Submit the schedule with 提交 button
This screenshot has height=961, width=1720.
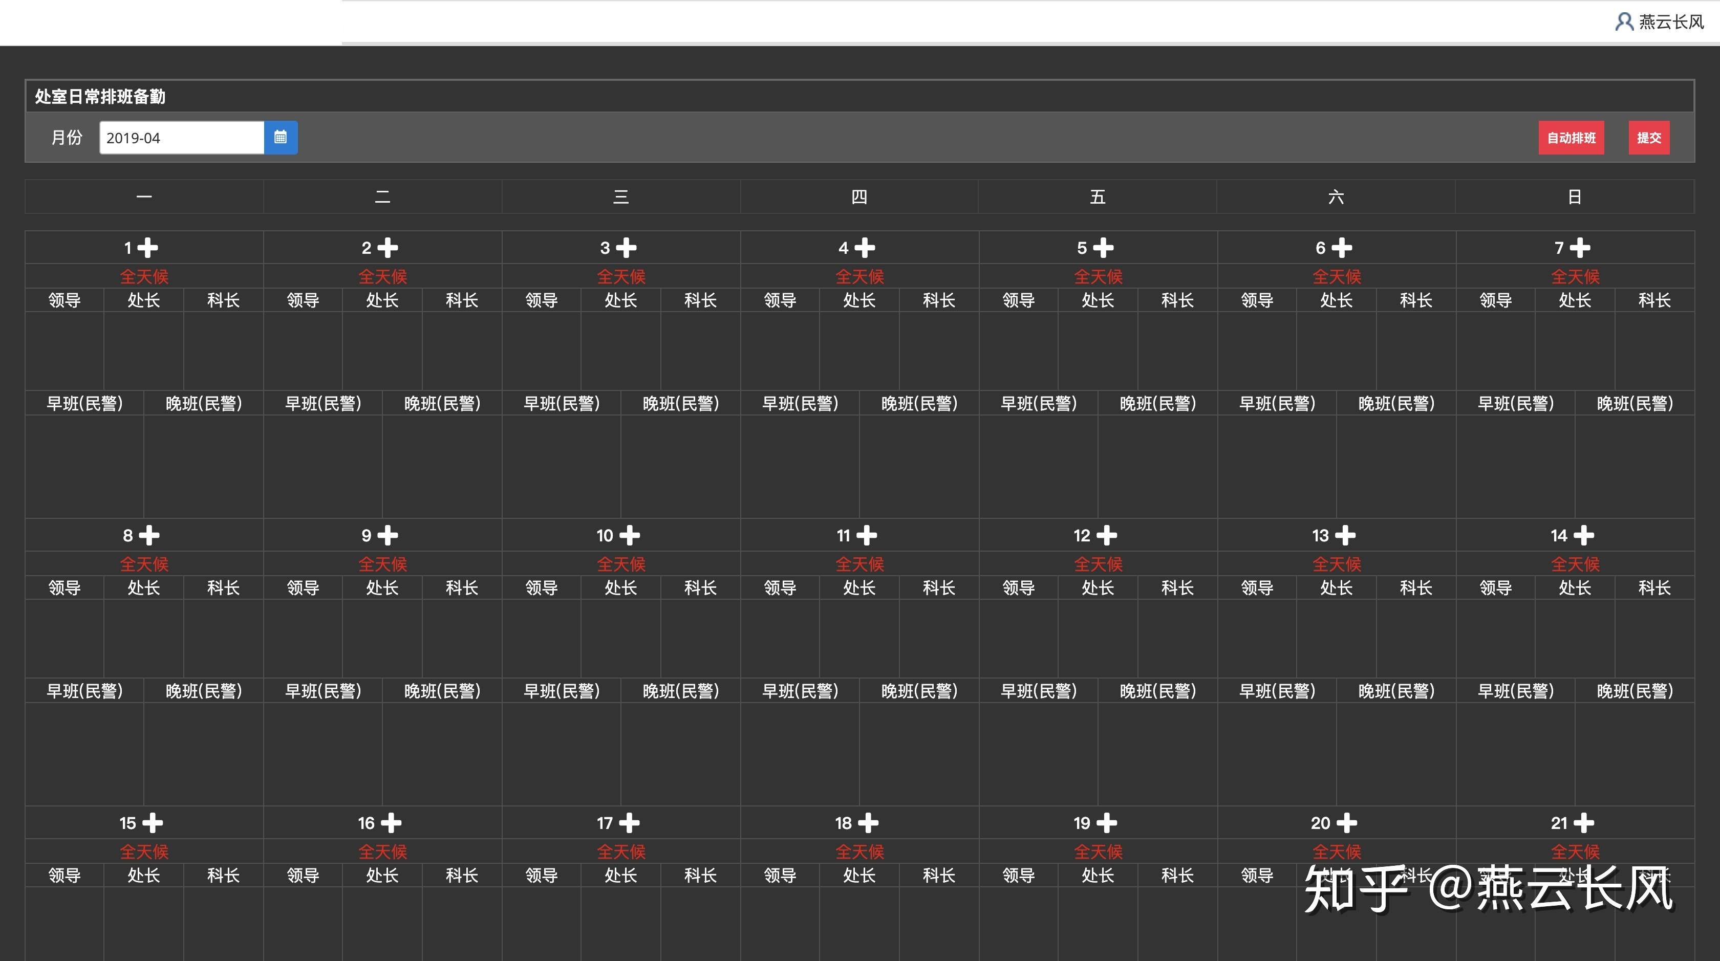point(1648,138)
